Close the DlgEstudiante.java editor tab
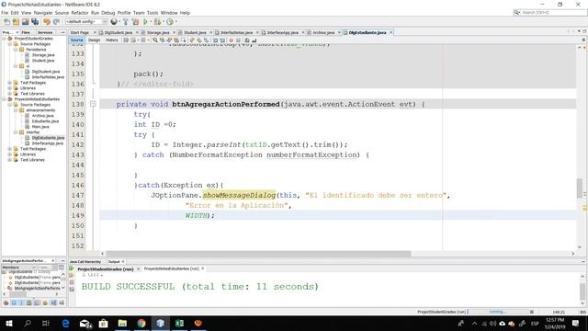This screenshot has height=331, width=588. [x=390, y=33]
